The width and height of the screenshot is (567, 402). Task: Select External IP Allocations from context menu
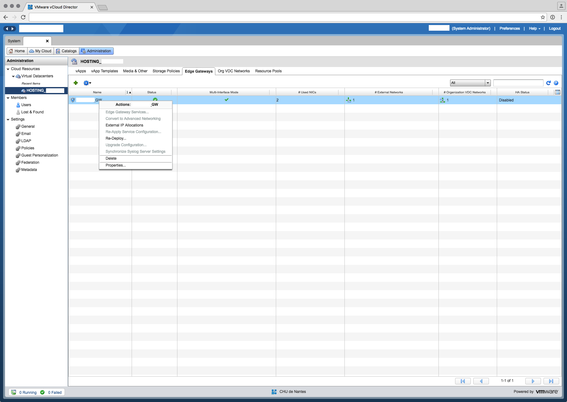(124, 125)
